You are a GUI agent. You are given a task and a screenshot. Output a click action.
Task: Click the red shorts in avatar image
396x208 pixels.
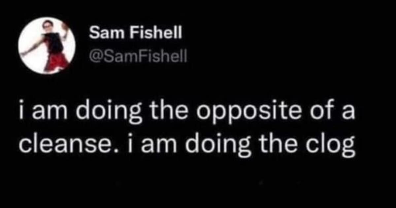(x=55, y=61)
